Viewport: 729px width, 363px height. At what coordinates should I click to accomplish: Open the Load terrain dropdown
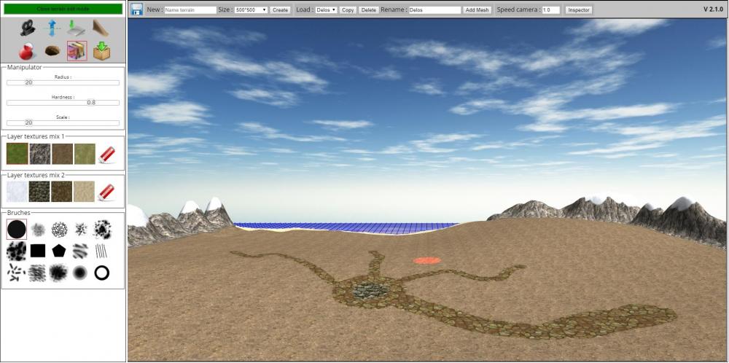pos(327,10)
